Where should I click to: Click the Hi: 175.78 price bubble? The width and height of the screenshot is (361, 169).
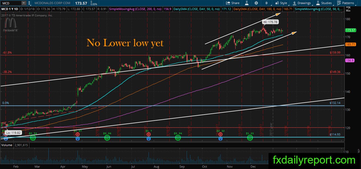(270, 22)
